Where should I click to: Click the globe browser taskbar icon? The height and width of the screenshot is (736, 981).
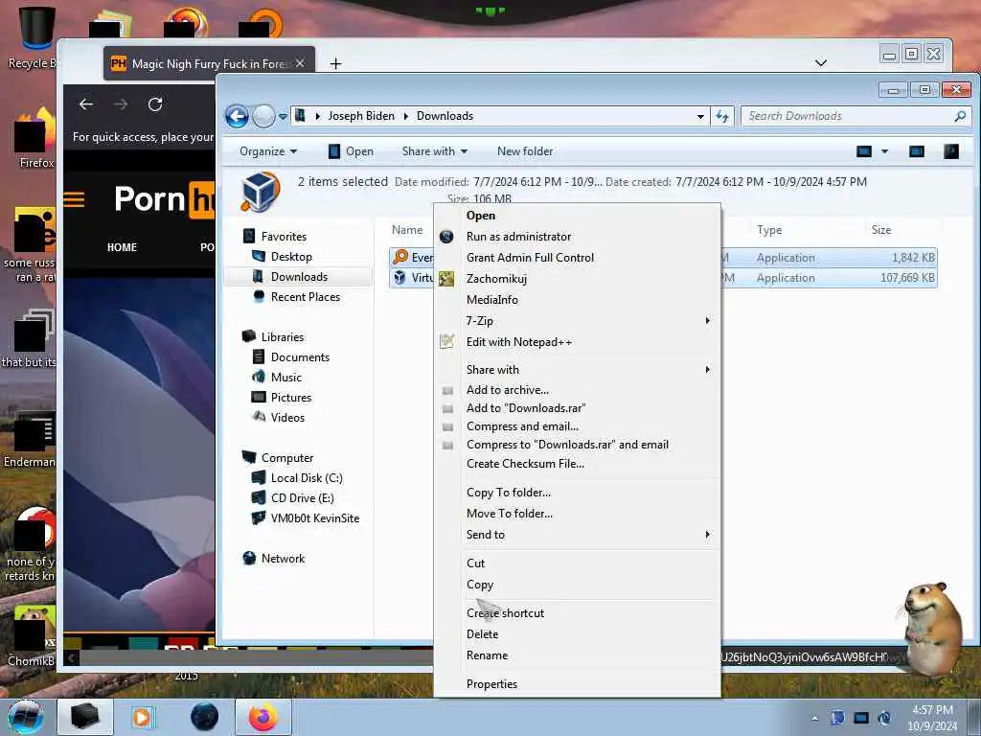(205, 717)
